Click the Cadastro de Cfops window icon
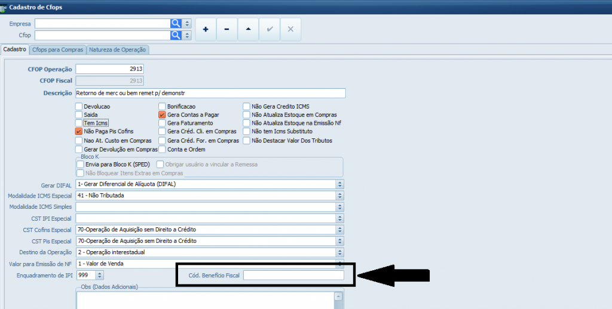This screenshot has height=309, width=612. [x=4, y=7]
